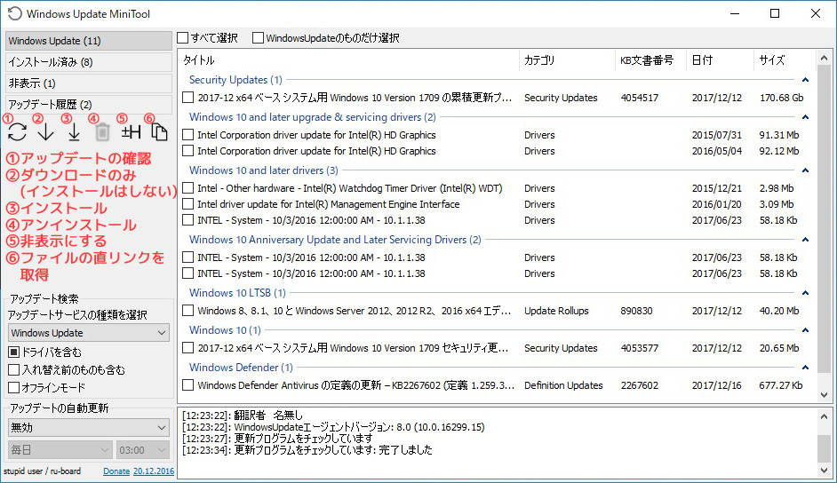Sort by the カテゴリ column header
This screenshot has width=837, height=483.
(567, 60)
